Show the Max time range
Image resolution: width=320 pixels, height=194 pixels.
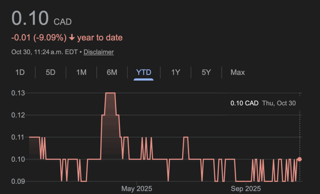(x=237, y=72)
